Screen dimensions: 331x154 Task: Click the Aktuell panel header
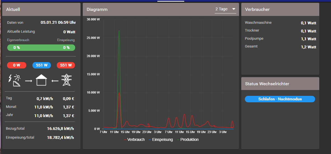41,9
